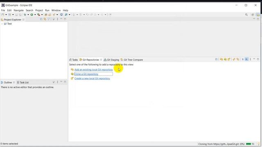Expand the Debug dropdown arrow
This screenshot has height=147, width=262.
click(28, 15)
